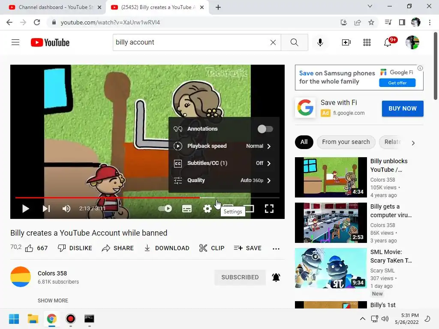Viewport: 439px width, 329px height.
Task: Open Colors 358 channel avatar
Action: [21, 277]
